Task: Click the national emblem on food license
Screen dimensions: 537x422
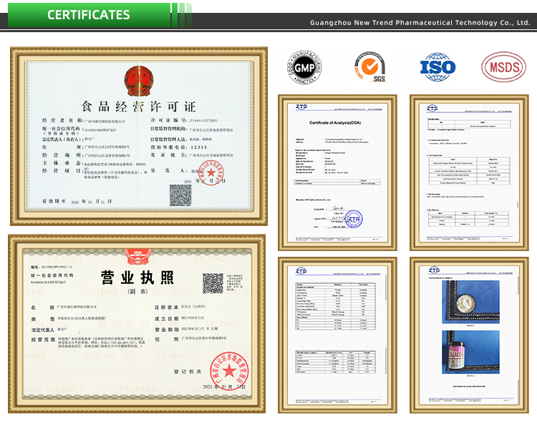Action: tap(138, 81)
